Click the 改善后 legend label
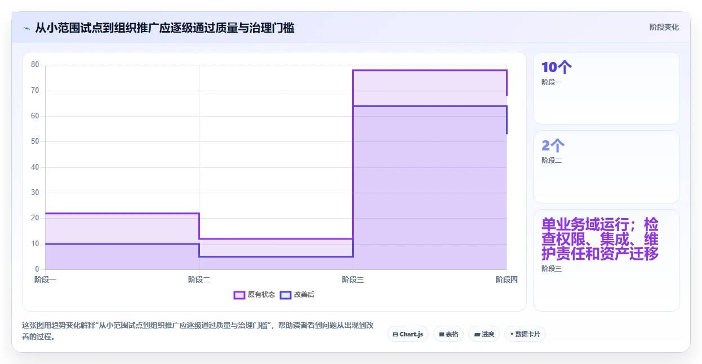The height and width of the screenshot is (364, 702). tap(304, 295)
